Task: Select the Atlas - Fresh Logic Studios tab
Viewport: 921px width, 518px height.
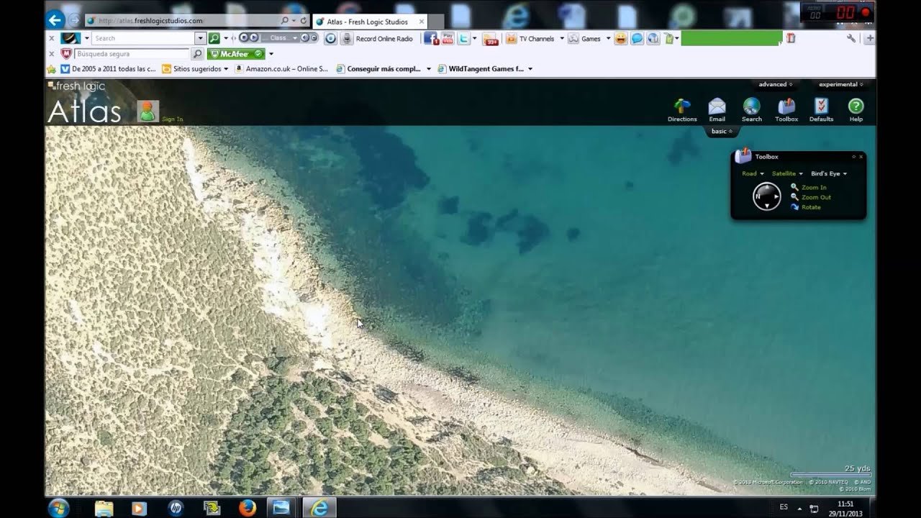Action: (367, 22)
